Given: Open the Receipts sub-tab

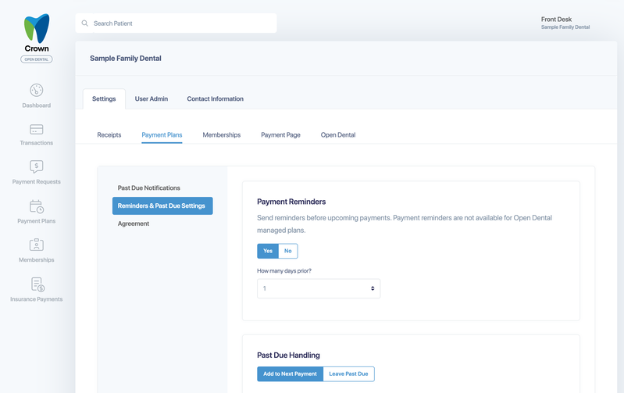Looking at the screenshot, I should click(x=109, y=135).
